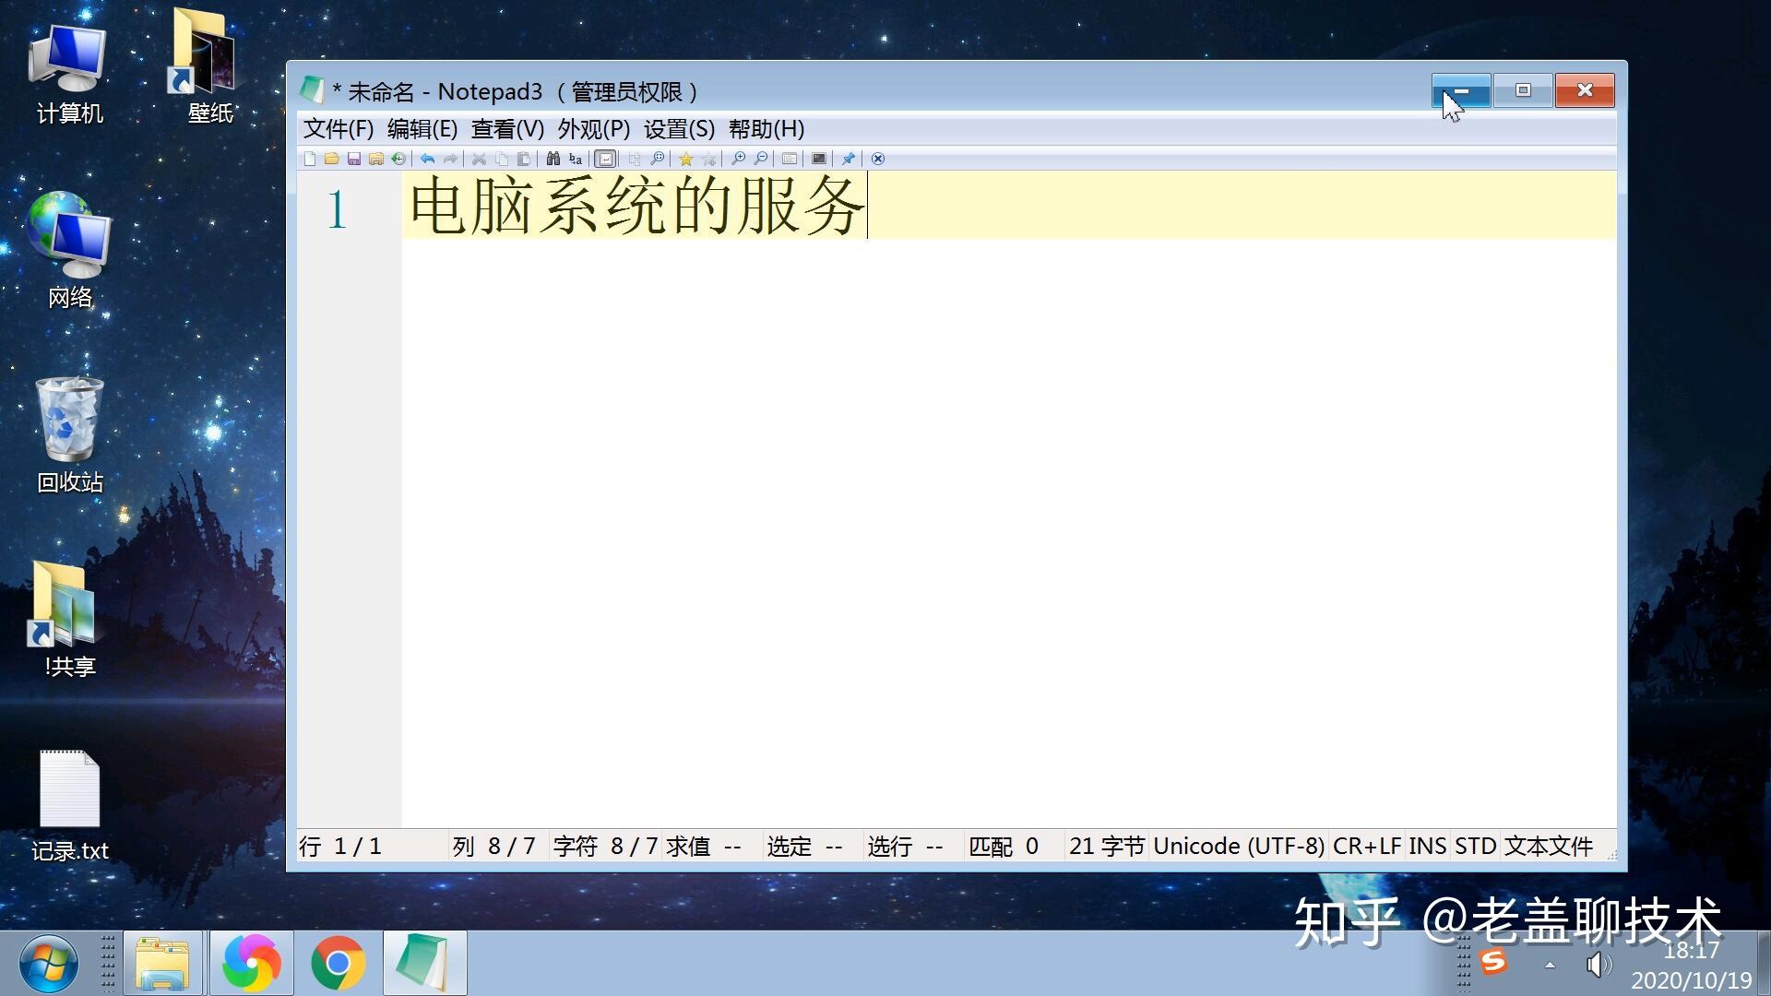Click the Zoom In magnifier icon
This screenshot has width=1771, height=996.
coord(738,159)
